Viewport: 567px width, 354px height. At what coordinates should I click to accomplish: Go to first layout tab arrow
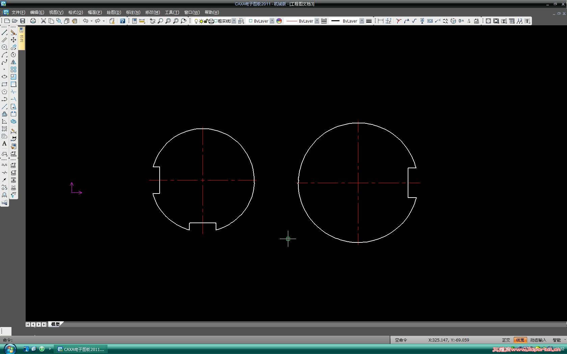pos(28,324)
